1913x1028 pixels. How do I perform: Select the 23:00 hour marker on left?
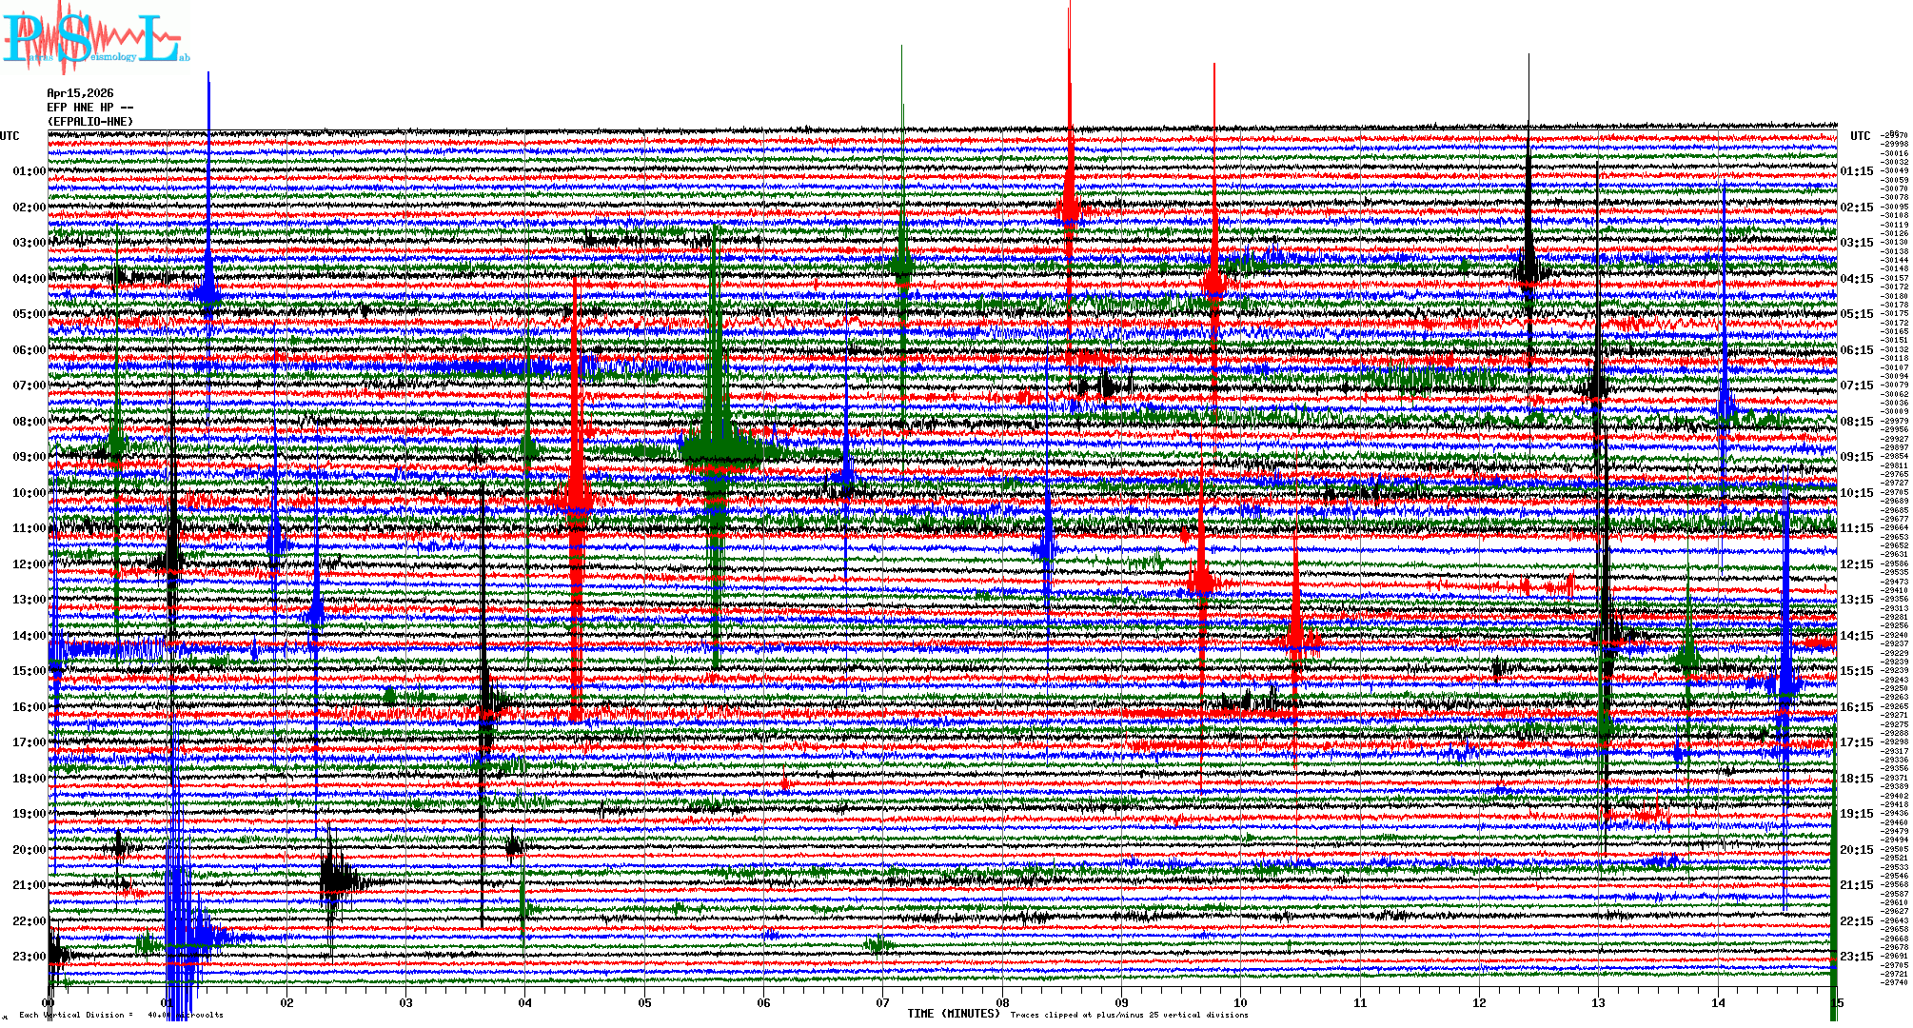point(29,957)
